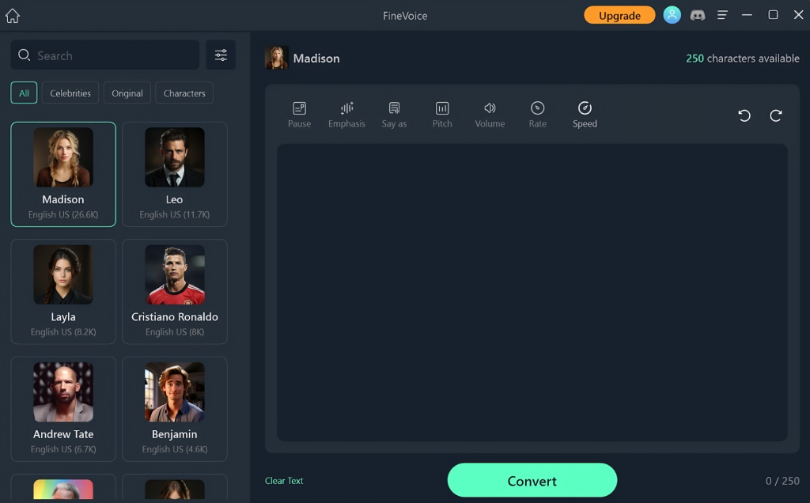Switch to the Celebrities tab
The image size is (810, 503).
point(70,93)
